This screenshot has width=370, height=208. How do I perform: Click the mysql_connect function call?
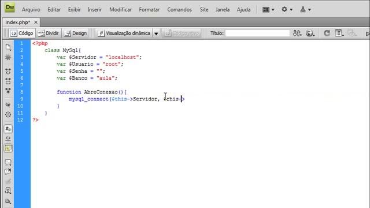88,99
